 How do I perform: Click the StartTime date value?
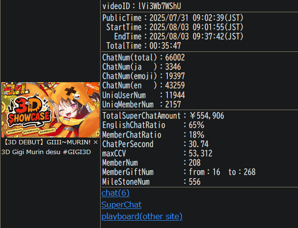pos(196,27)
